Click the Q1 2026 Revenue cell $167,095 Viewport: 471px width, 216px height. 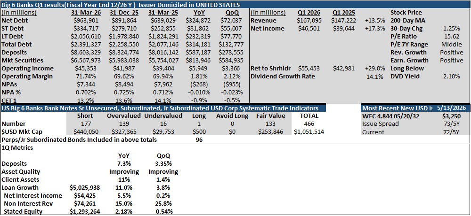point(308,21)
